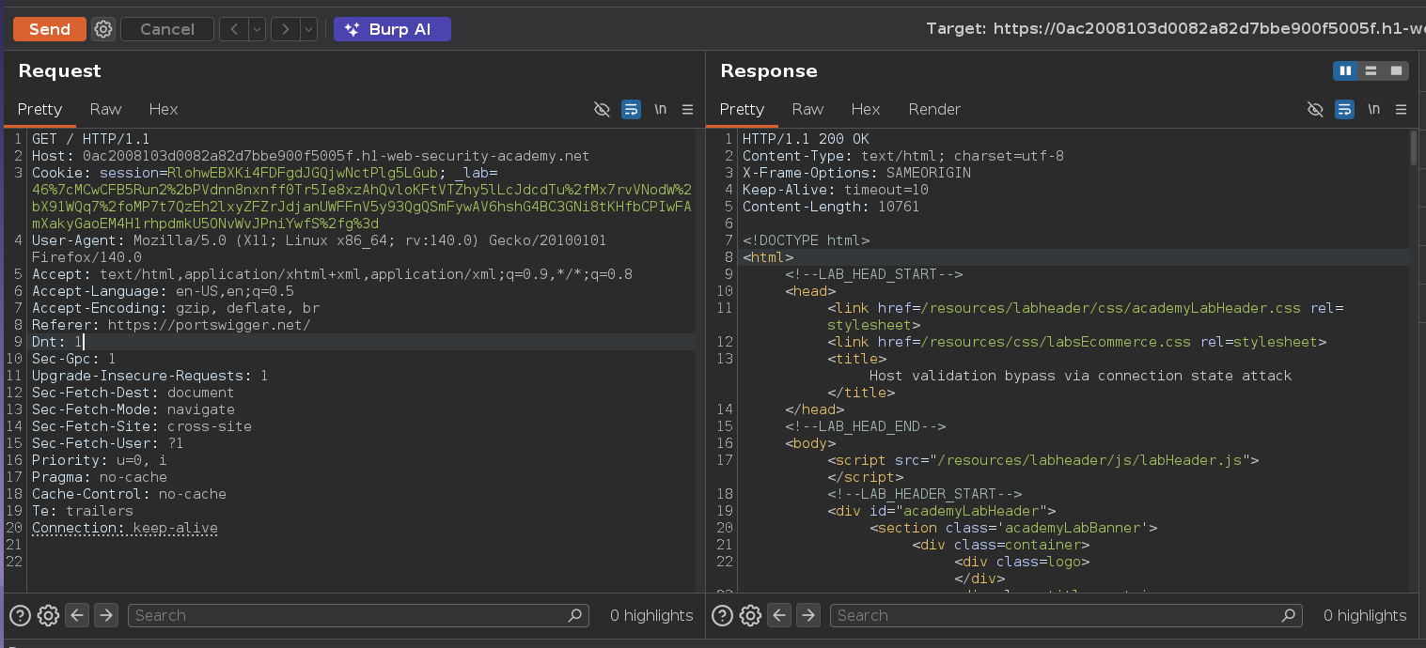
Task: Select side-by-side split layout
Action: click(x=1345, y=70)
